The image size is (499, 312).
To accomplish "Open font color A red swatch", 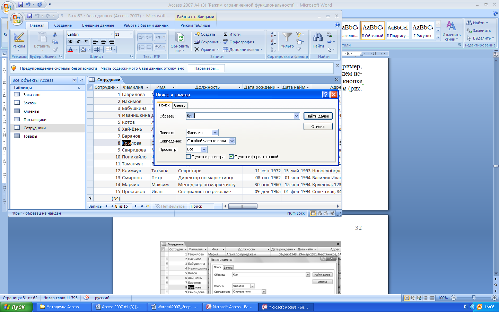I will (70, 50).
